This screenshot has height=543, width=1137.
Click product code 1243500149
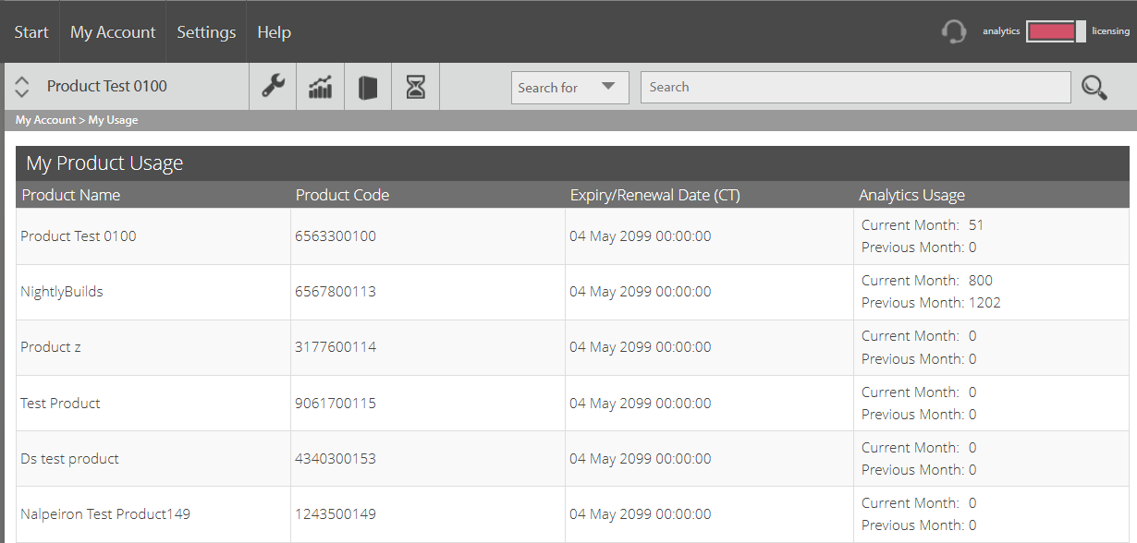point(336,514)
